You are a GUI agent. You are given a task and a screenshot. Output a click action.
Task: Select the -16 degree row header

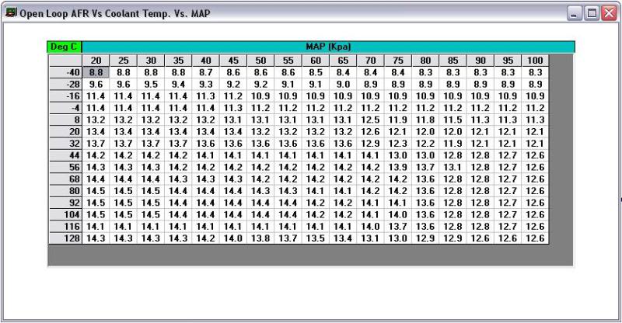pyautogui.click(x=65, y=96)
